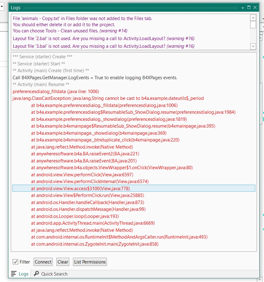Open Logs panel options dropdown arrow
264x282 pixels.
243,8
